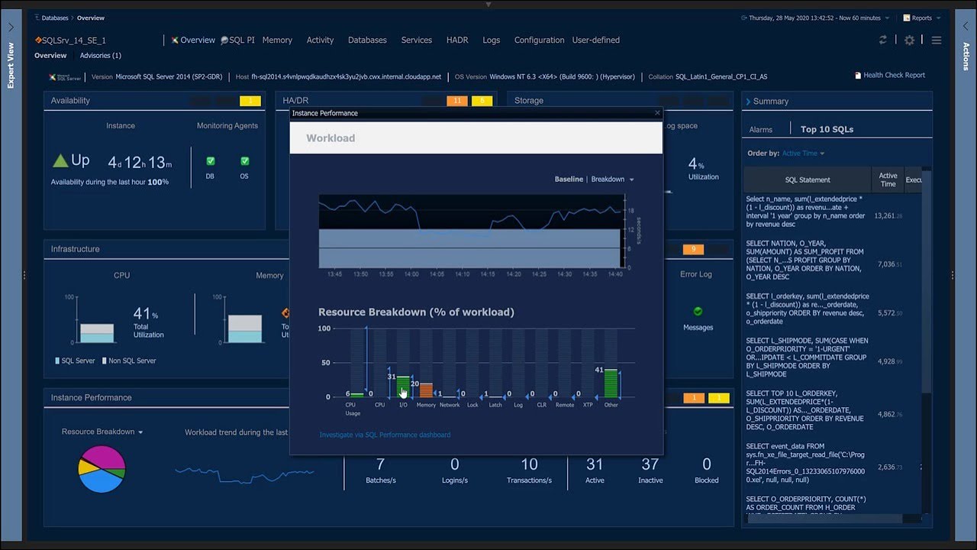Click the DB monitoring agent checkbox

[211, 161]
